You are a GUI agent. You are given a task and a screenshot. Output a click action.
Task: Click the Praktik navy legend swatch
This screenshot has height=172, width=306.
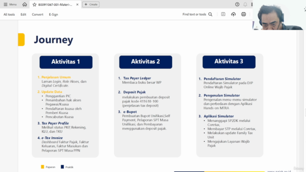(62, 167)
